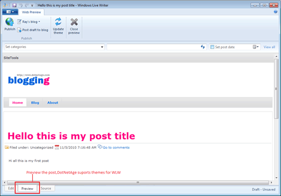The width and height of the screenshot is (281, 196).
Task: Click the vertical scrollbar up arrow
Action: point(276,56)
